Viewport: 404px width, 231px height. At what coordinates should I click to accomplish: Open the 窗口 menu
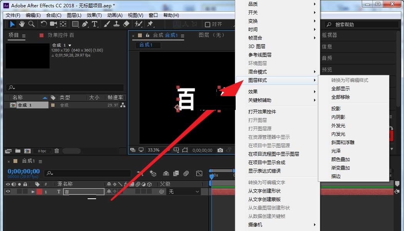153,15
